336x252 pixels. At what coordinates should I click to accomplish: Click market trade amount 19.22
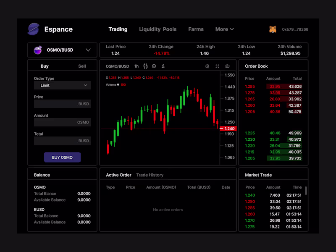[x=275, y=227]
